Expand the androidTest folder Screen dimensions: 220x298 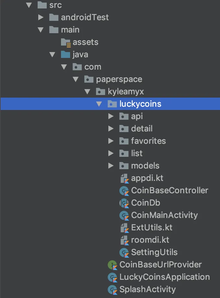click(41, 18)
